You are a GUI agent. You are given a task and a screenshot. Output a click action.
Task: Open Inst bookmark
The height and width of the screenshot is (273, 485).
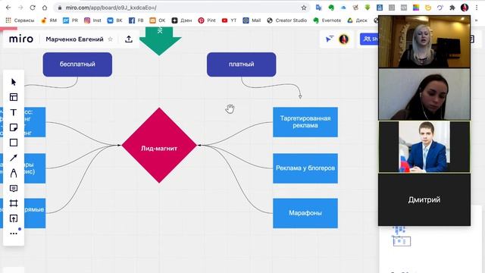(92, 20)
